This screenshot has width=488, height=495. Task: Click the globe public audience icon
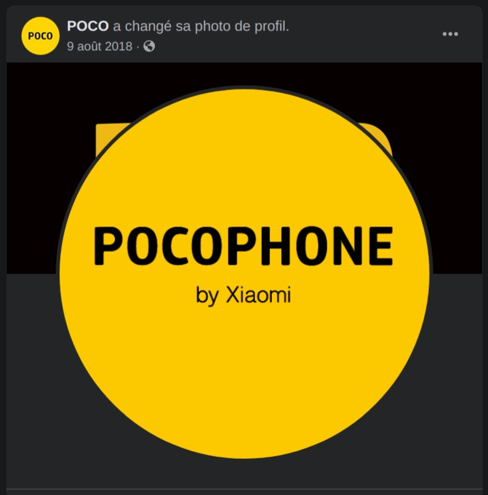149,46
